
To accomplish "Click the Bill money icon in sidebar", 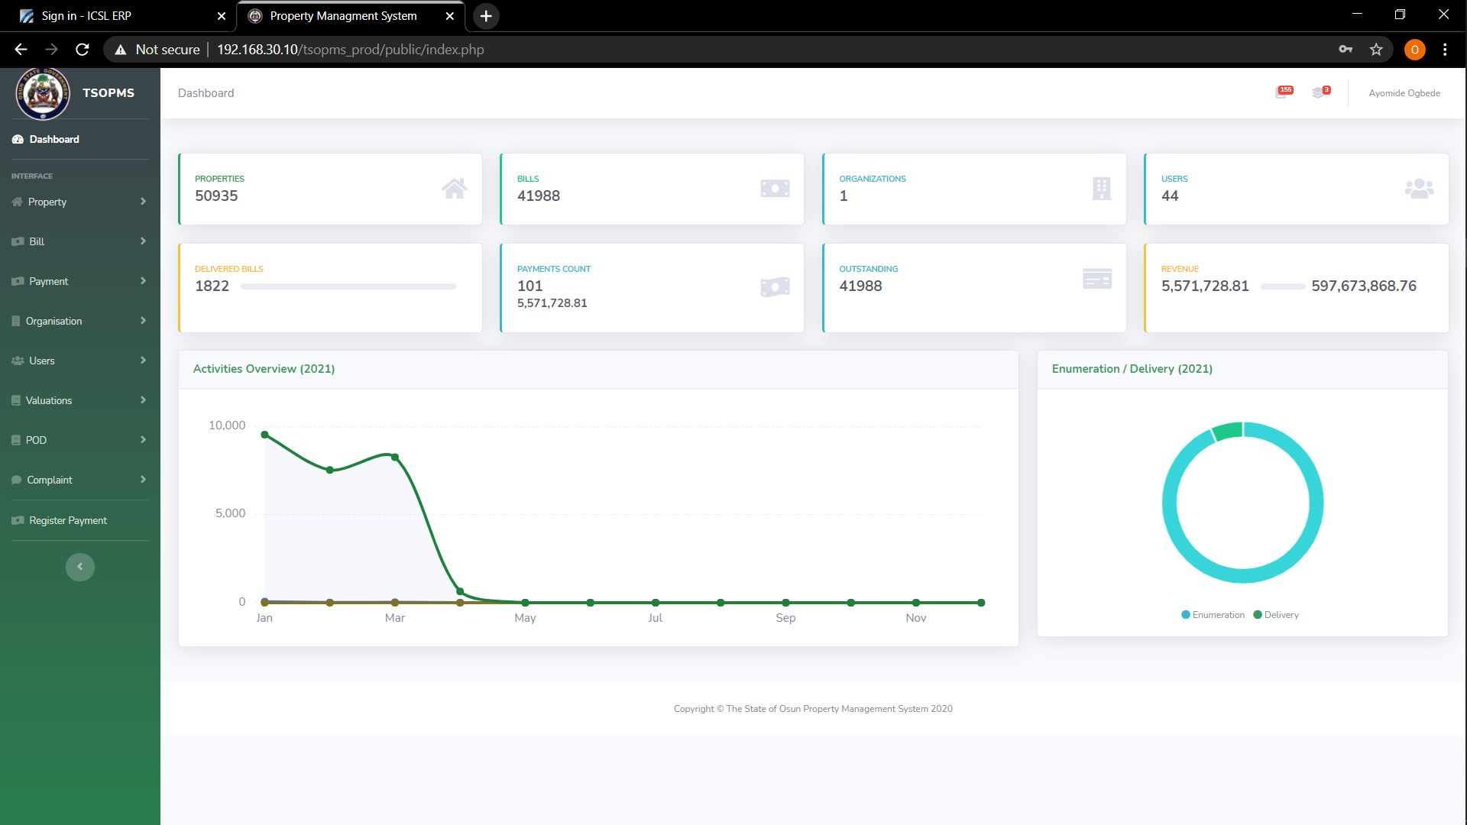I will (x=18, y=241).
